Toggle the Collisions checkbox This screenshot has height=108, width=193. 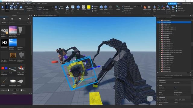coord(26,8)
